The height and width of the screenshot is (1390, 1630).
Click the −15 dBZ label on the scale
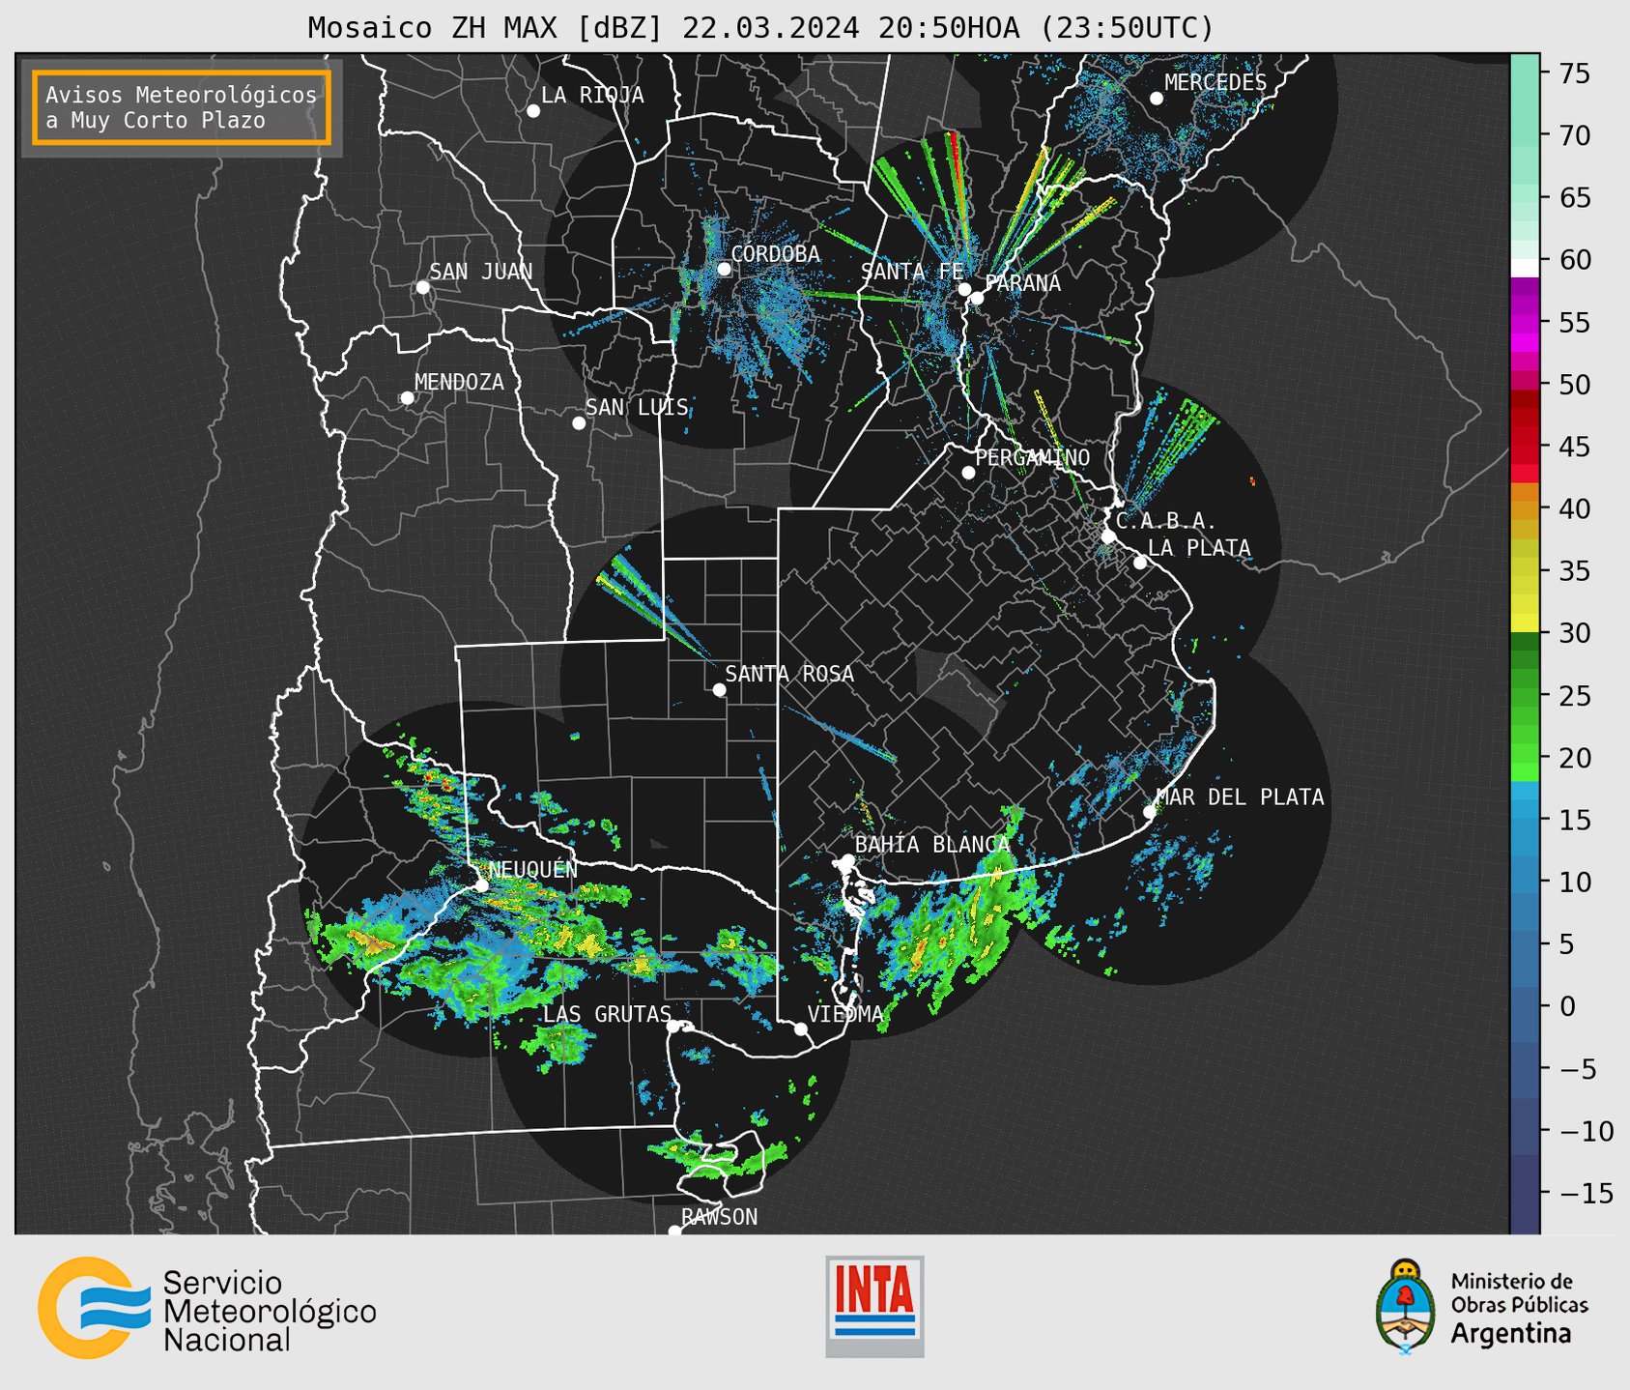click(x=1586, y=1193)
